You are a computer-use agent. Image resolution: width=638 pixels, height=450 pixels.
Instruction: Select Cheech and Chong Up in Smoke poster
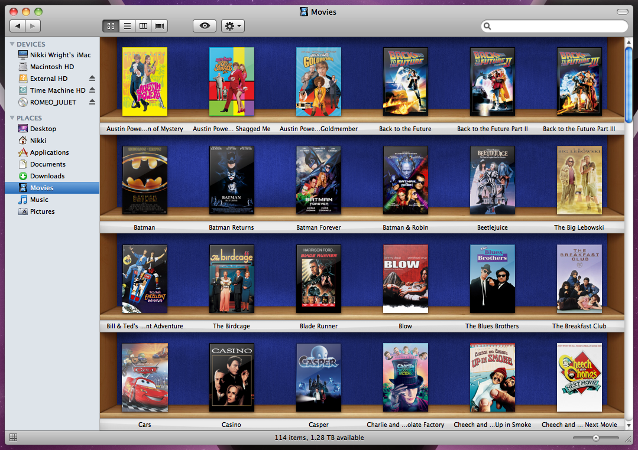(x=493, y=377)
